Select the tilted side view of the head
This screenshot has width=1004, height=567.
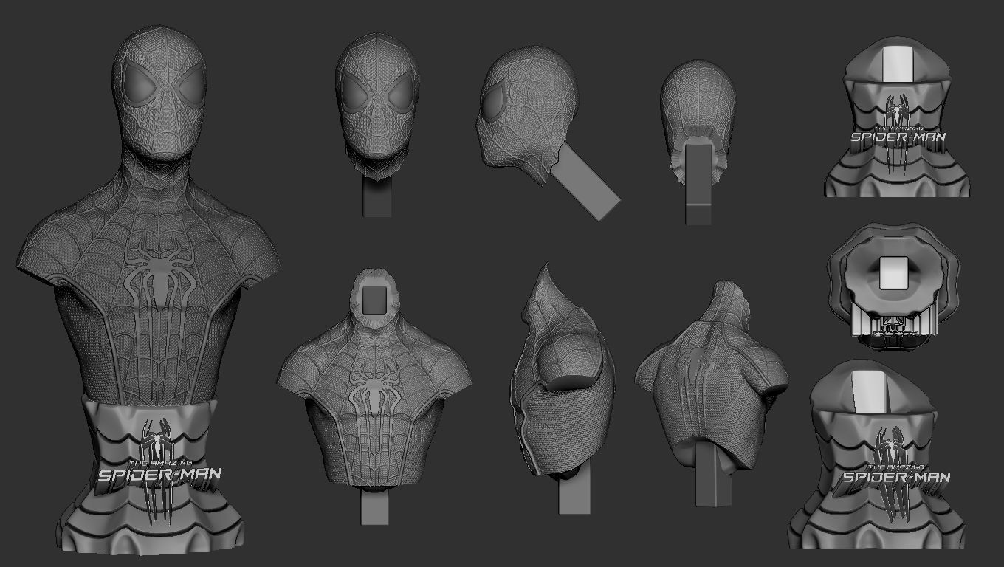548,132
